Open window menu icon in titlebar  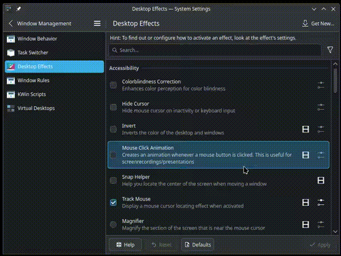[9, 9]
